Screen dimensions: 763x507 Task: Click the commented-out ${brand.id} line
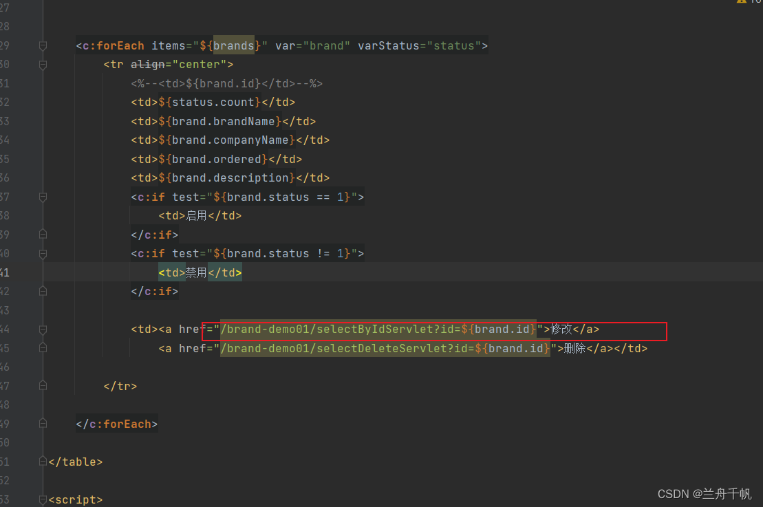tap(227, 84)
